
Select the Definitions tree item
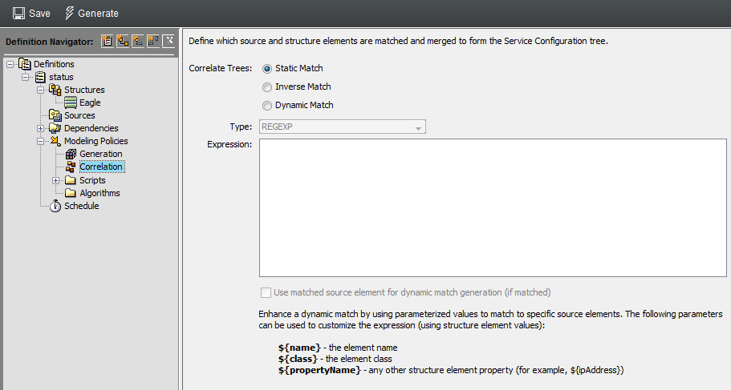pos(54,64)
